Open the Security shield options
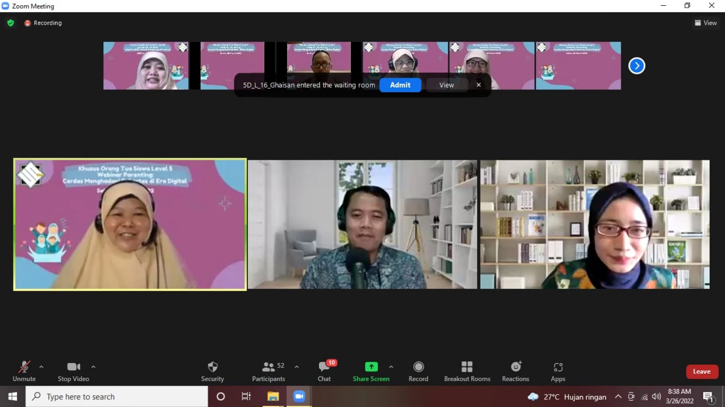The height and width of the screenshot is (407, 725). point(212,371)
